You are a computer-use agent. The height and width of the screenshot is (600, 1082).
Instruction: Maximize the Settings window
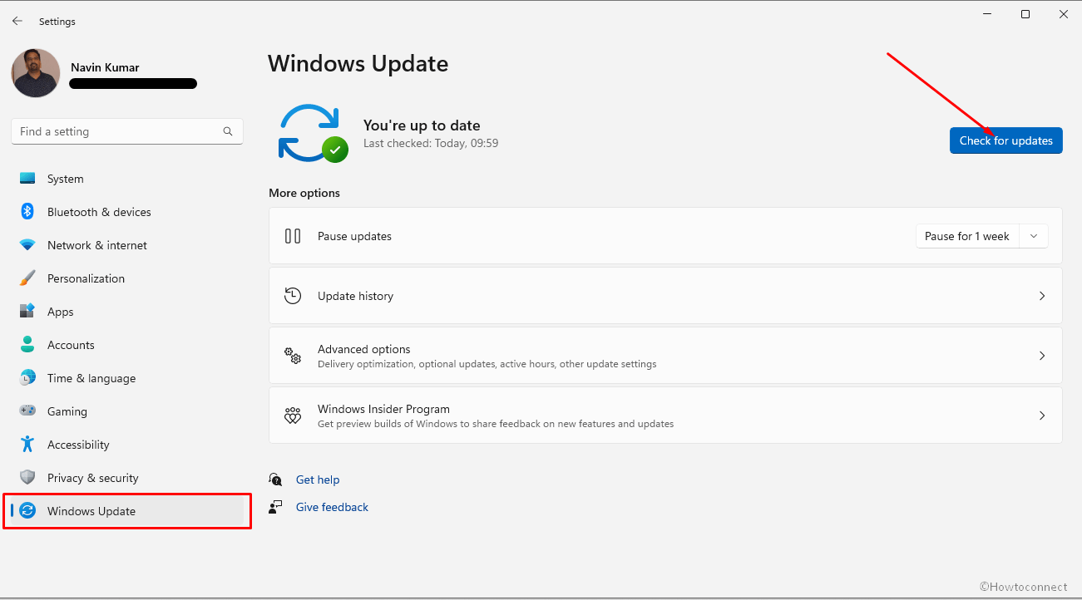point(1025,14)
